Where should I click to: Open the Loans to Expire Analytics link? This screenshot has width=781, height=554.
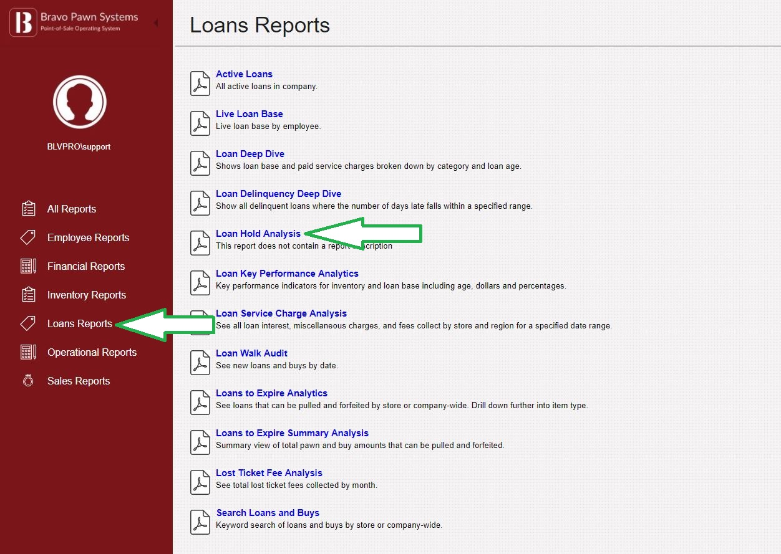tap(271, 393)
